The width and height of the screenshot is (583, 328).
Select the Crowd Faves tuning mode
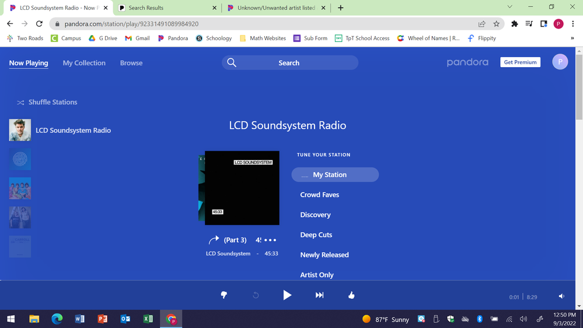pos(319,195)
